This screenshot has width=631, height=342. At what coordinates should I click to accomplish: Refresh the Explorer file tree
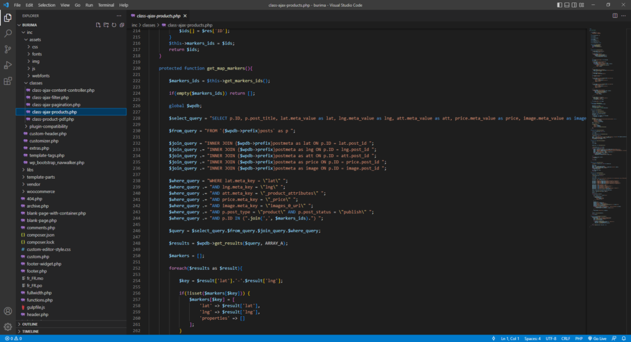click(114, 25)
